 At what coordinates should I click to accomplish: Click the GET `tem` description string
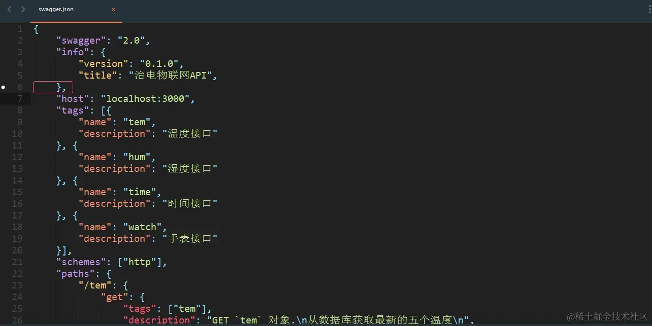tap(338, 320)
